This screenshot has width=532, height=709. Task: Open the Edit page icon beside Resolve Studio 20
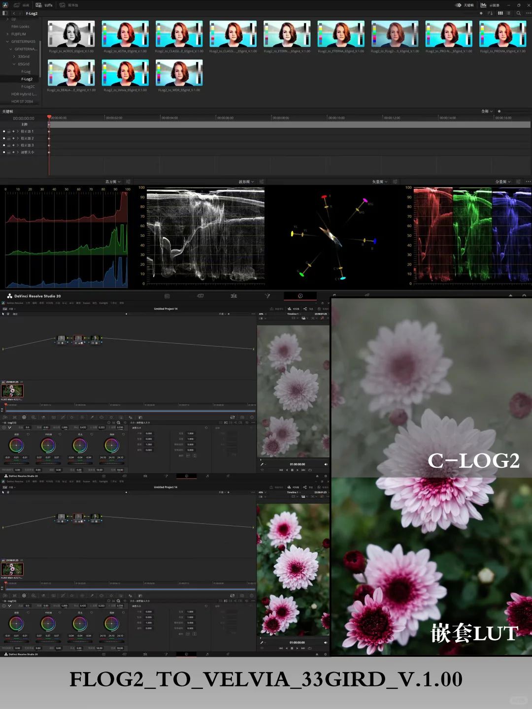[233, 296]
